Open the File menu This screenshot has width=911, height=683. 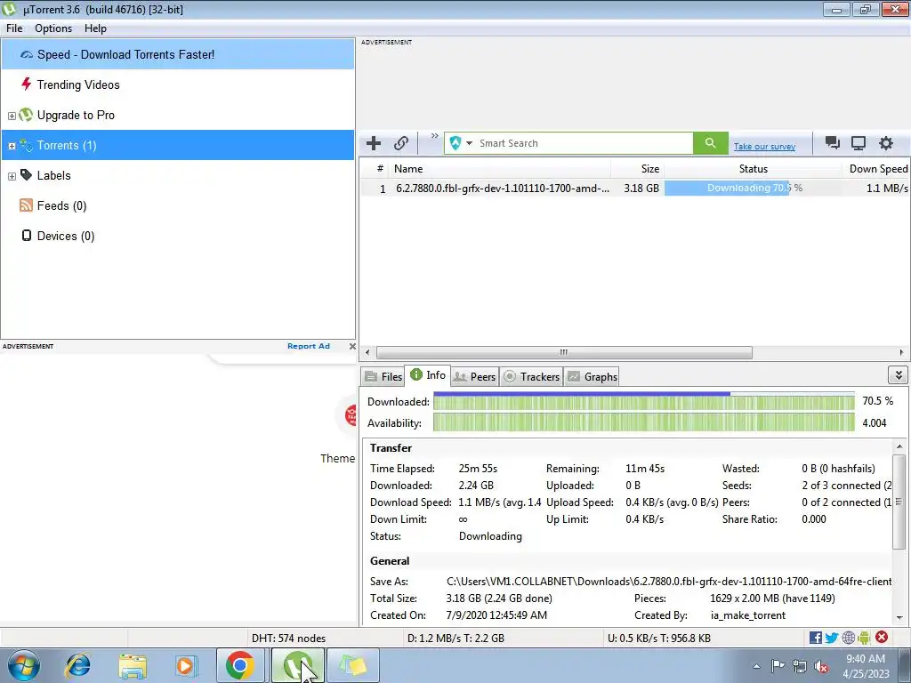(14, 28)
